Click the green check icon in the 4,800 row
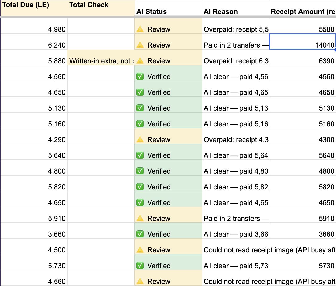The width and height of the screenshot is (336, 286). [x=140, y=171]
